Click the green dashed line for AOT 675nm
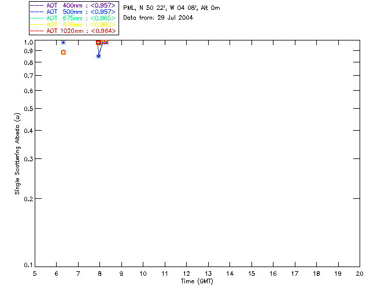Screen dimensions: 370x296 38,18
